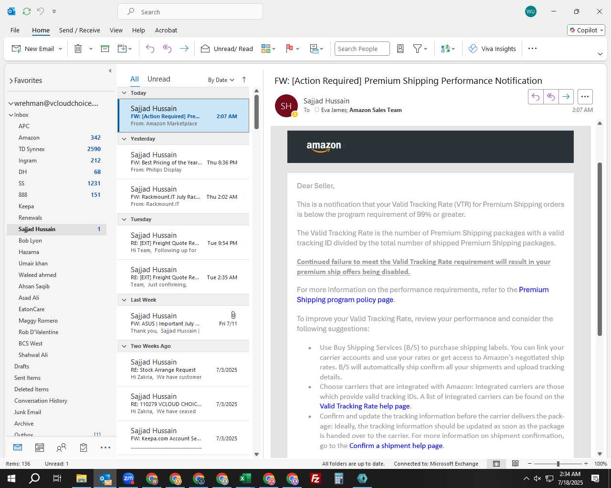This screenshot has width=611, height=488.
Task: Toggle Unread/Read on the message
Action: (x=227, y=49)
